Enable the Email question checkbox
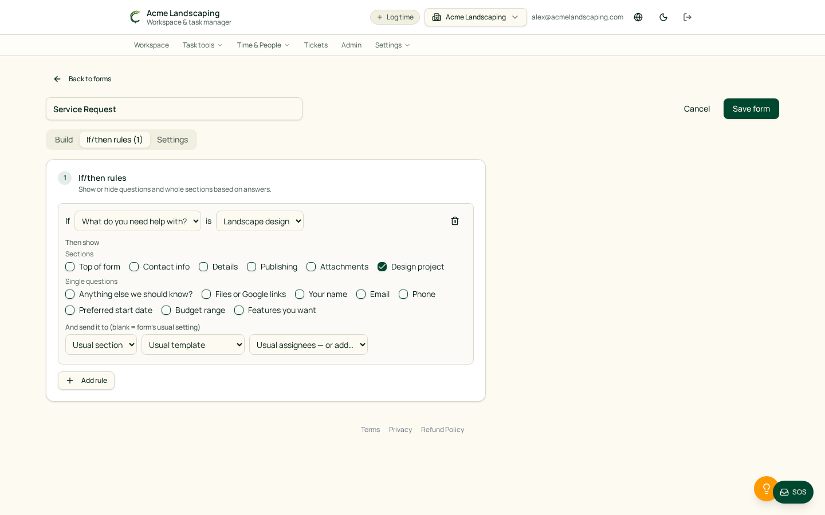 (361, 294)
